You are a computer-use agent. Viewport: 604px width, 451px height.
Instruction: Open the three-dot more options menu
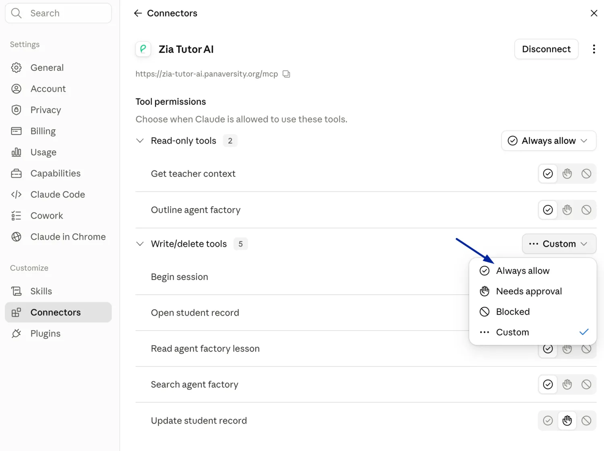(594, 49)
